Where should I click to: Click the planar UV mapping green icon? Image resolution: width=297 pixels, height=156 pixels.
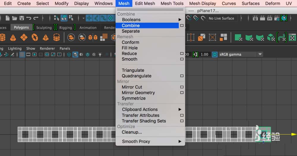coord(238,37)
